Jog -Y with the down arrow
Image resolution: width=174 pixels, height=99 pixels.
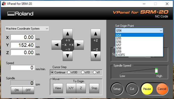click(68, 56)
